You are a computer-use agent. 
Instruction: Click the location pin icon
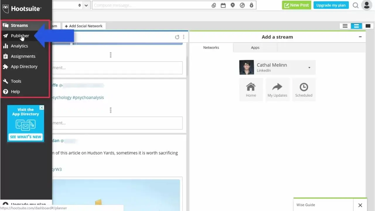coord(233,5)
